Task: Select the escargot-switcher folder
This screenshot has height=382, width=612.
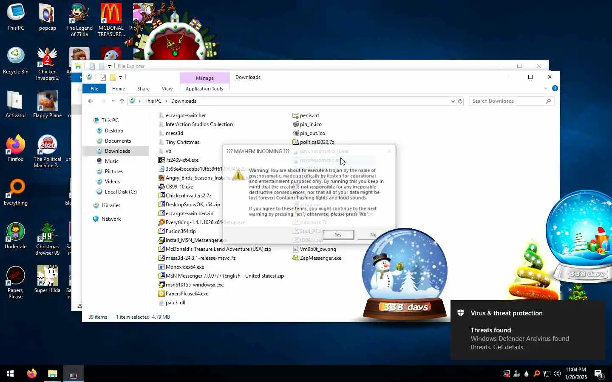Action: click(x=186, y=115)
